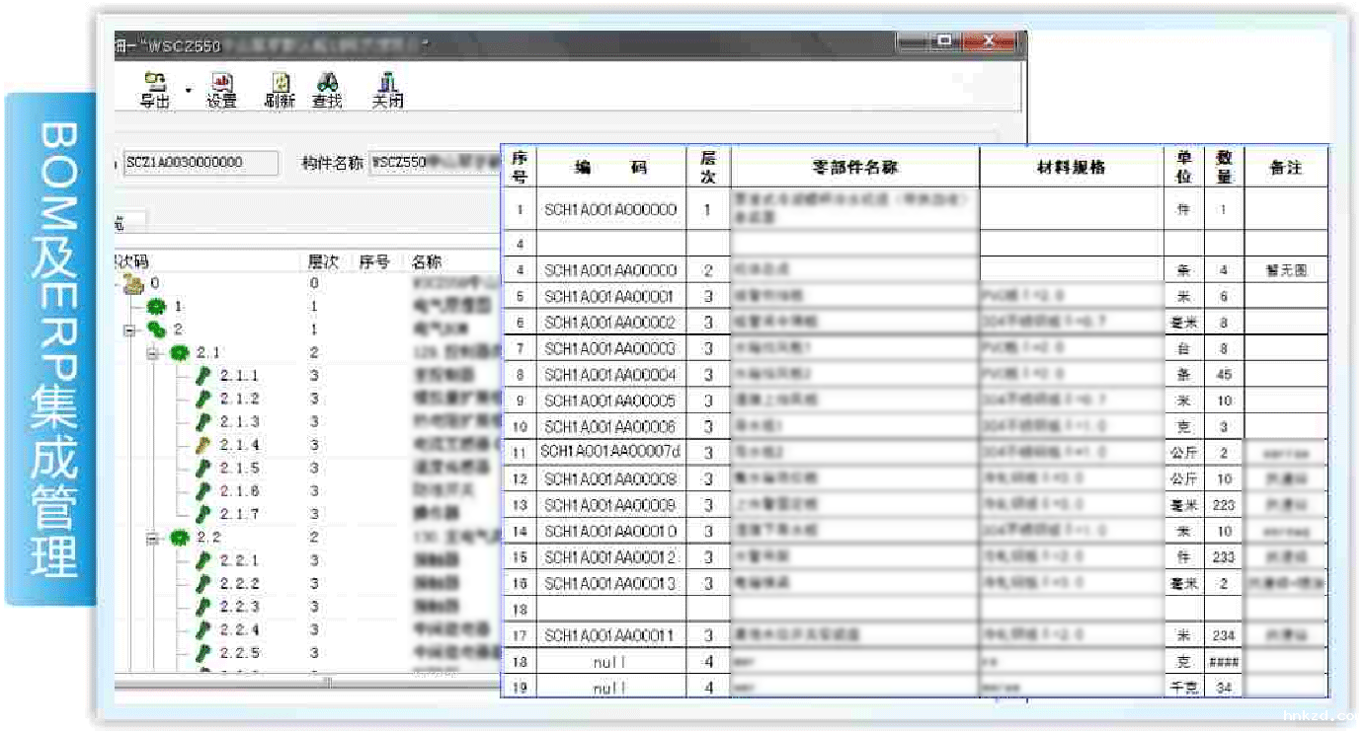The image size is (1365, 732).
Task: Select the root node 0 icon in tree
Action: [x=132, y=284]
